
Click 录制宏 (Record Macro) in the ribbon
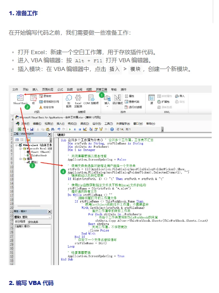[45, 96]
